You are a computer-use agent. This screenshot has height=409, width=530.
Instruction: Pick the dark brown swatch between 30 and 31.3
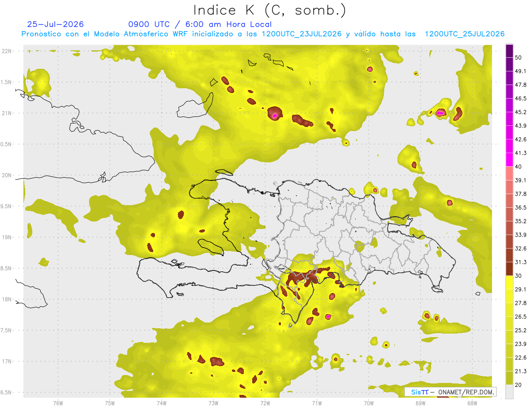tap(509, 269)
